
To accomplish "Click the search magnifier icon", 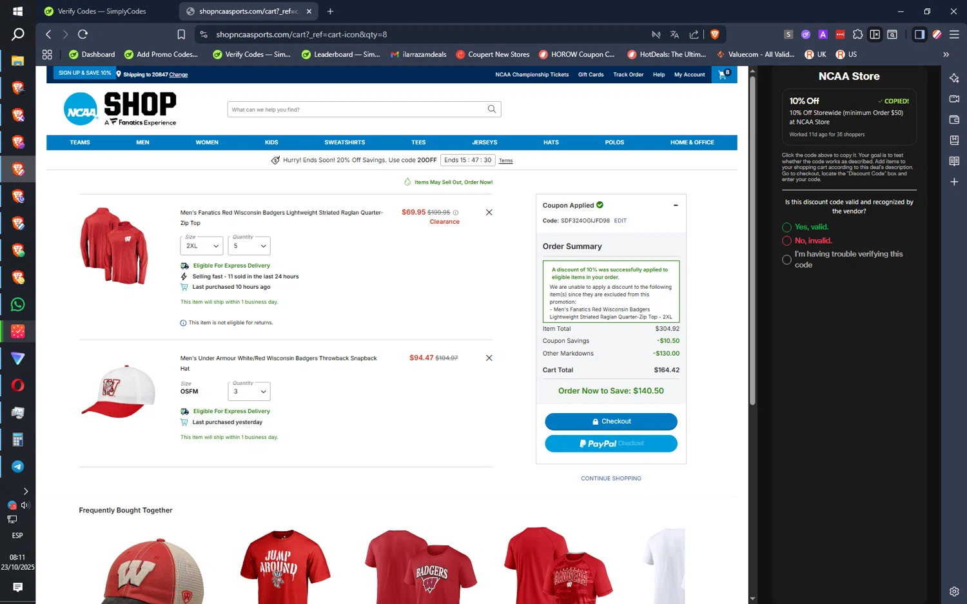I will pos(492,109).
